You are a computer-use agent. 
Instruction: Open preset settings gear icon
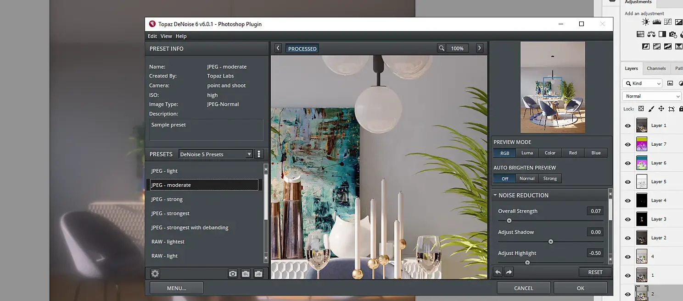pyautogui.click(x=155, y=274)
